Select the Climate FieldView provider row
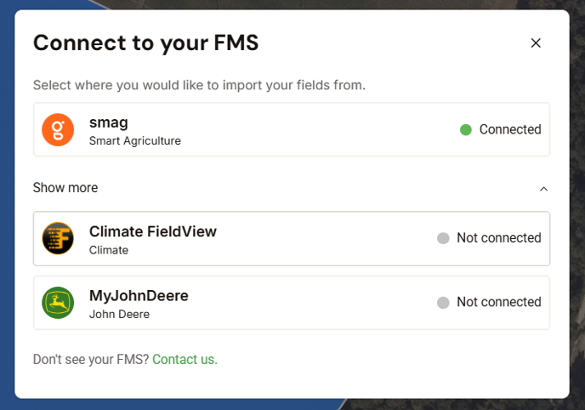Screen dimensions: 585x410 tap(292, 238)
